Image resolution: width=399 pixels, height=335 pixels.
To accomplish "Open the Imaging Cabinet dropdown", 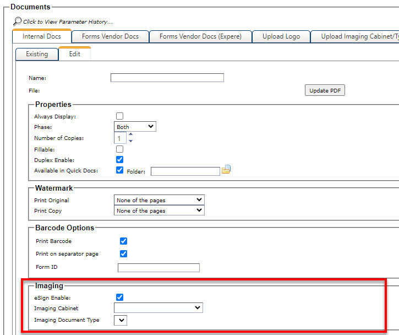I will 158,308.
